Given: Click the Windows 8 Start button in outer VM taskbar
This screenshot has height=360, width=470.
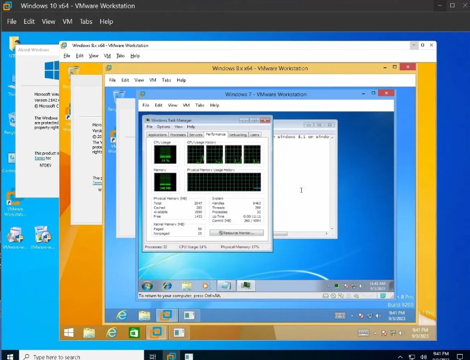Looking at the screenshot, I should 69,332.
